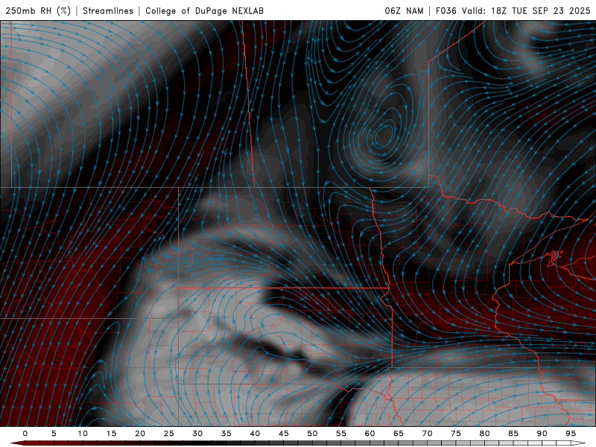The width and height of the screenshot is (596, 447).
Task: Click the colorbar label '65'
Action: point(399,434)
